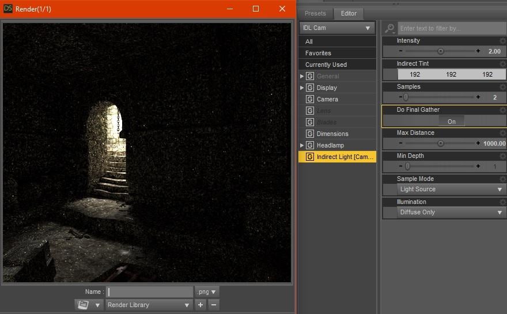Expand the Display group arrow
Screen dimensions: 507x314
pyautogui.click(x=302, y=88)
